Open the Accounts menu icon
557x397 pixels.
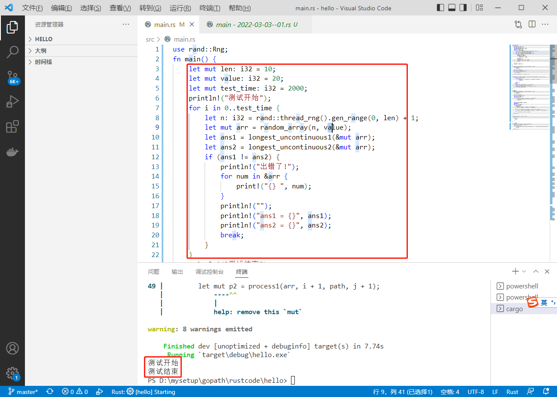(x=12, y=348)
